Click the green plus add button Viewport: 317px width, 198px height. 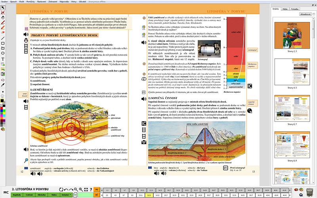tap(75, 195)
